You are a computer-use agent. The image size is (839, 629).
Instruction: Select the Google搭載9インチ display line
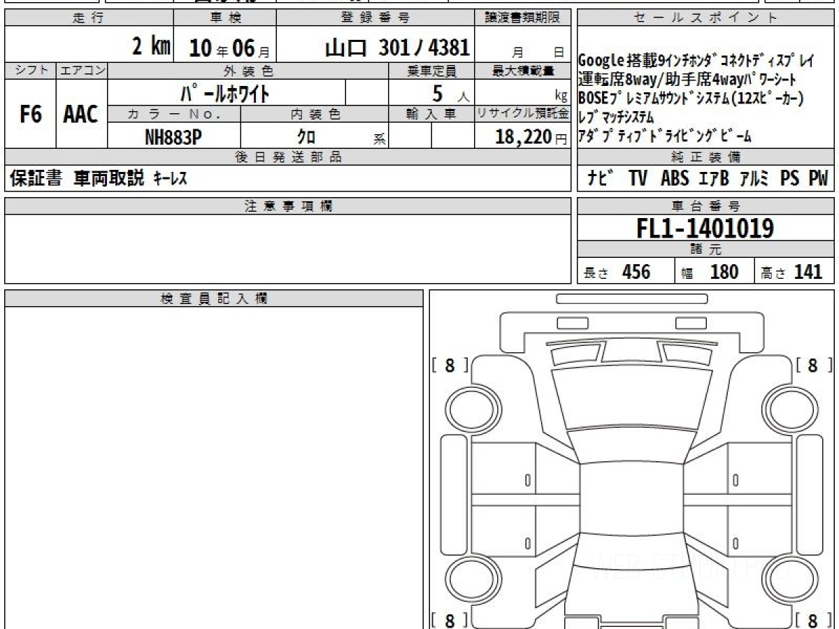click(x=696, y=60)
